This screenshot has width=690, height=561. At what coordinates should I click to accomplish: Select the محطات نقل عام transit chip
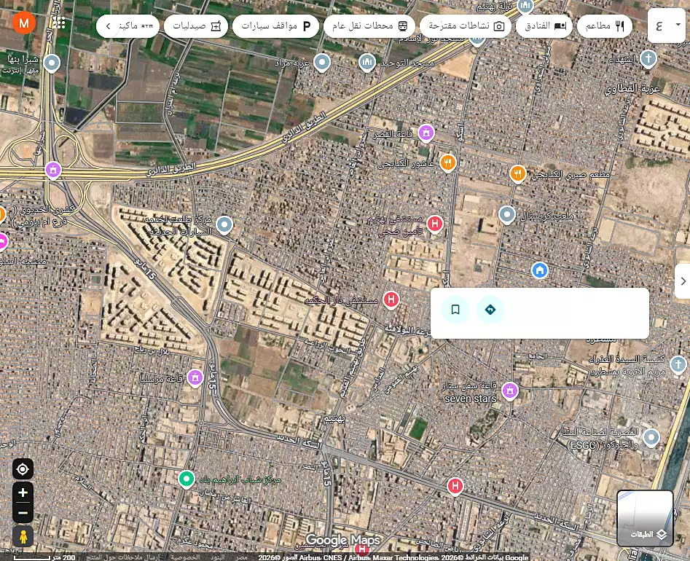tap(369, 26)
